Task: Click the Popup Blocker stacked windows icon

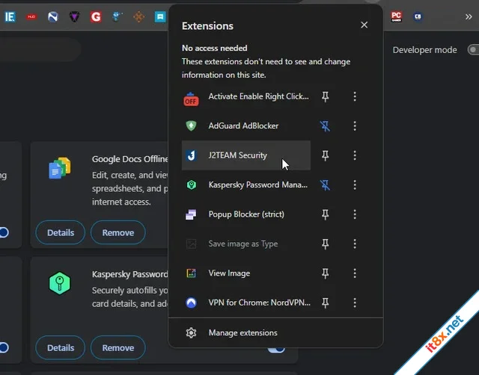Action: [191, 214]
